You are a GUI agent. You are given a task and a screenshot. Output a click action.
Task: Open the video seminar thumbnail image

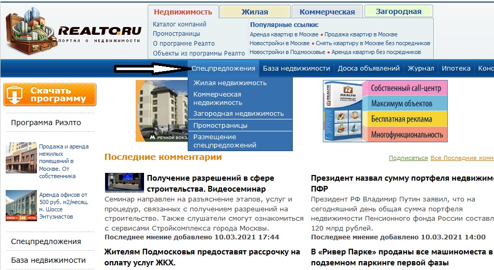click(124, 183)
